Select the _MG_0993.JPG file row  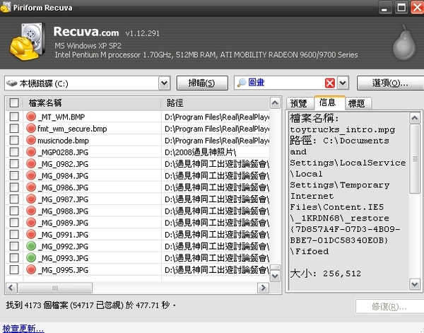(x=137, y=258)
